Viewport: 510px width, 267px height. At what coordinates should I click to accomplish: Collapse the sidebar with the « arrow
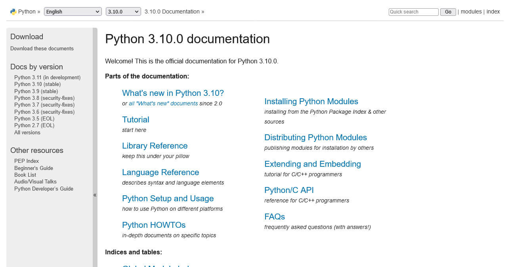[x=95, y=195]
